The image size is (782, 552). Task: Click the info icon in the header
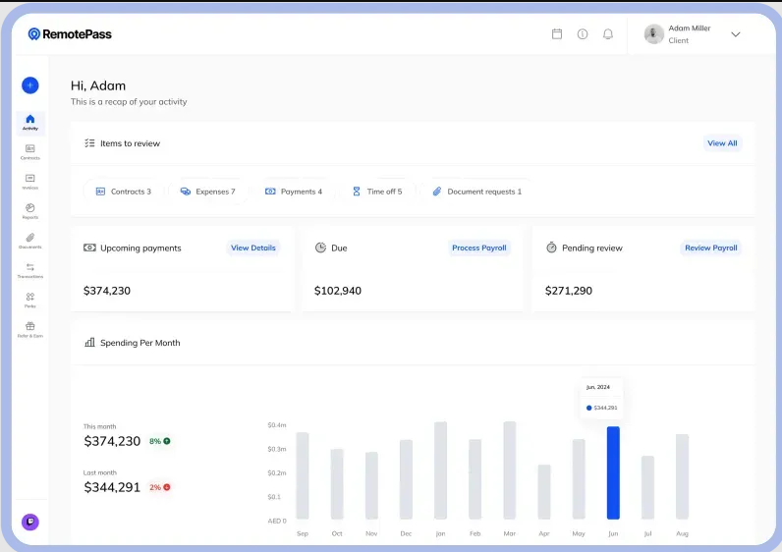click(x=583, y=34)
